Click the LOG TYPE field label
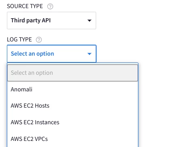The height and width of the screenshot is (147, 172). point(19,39)
